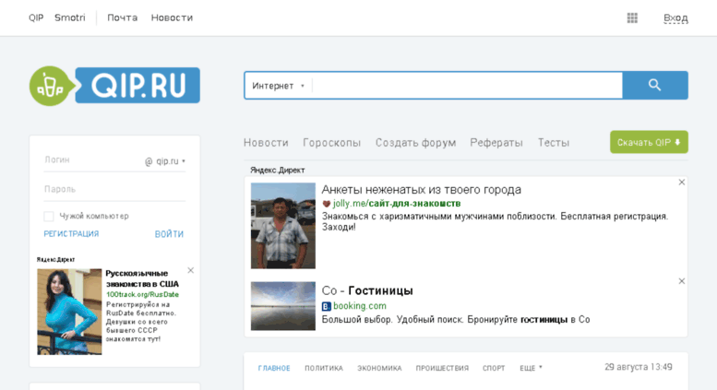The width and height of the screenshot is (717, 390).
Task: Close the RusDate sidebar ad
Action: (191, 270)
